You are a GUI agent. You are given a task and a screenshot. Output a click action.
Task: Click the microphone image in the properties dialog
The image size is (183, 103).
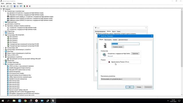(105, 45)
